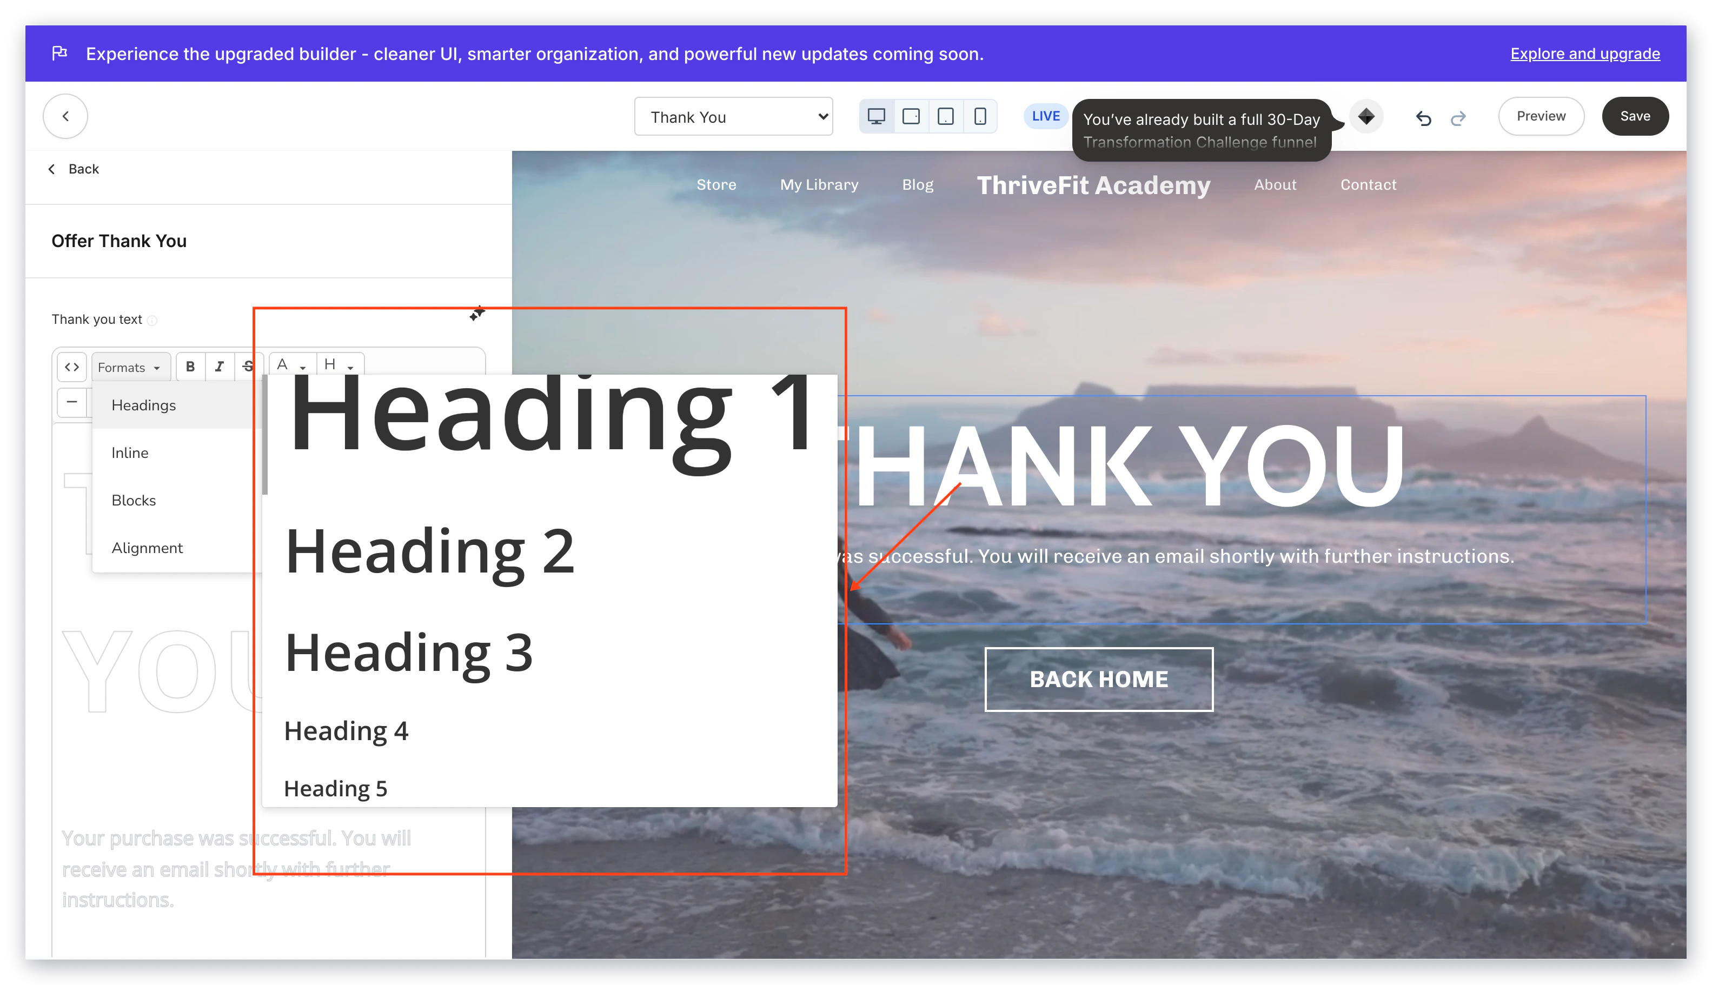Toggle bold formatting
Image resolution: width=1712 pixels, height=985 pixels.
[x=190, y=367]
